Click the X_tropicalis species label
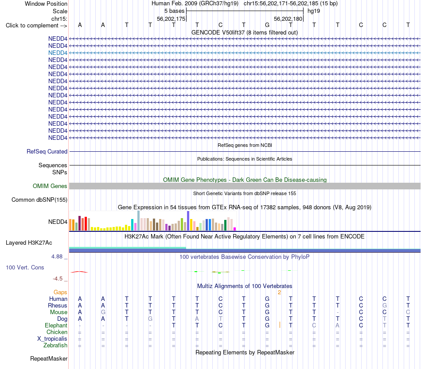421x369 pixels. 52,339
